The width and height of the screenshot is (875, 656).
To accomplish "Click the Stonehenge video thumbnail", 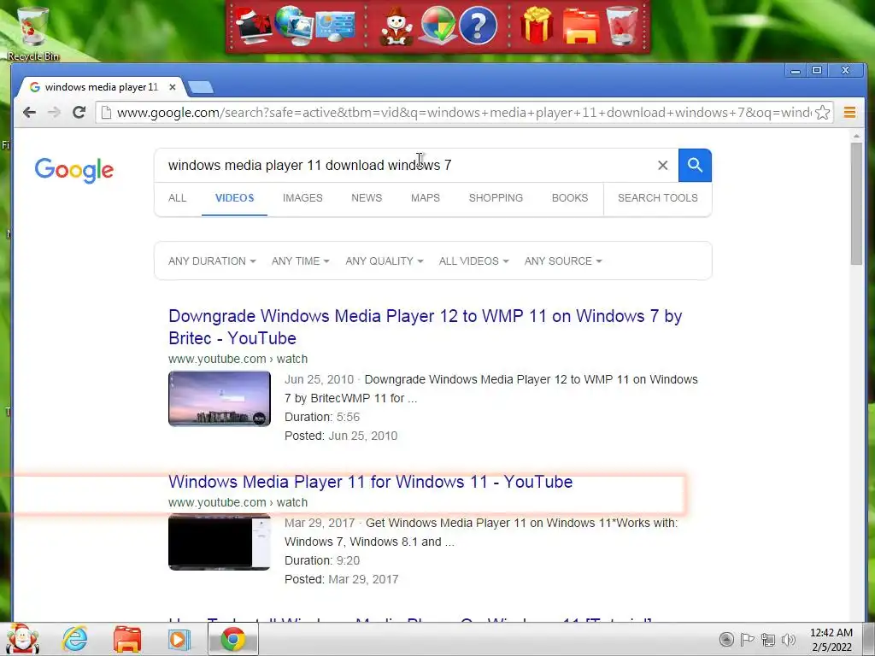I will point(220,398).
